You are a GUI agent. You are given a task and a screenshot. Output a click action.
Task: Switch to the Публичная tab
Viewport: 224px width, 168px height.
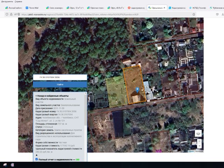pos(216,8)
